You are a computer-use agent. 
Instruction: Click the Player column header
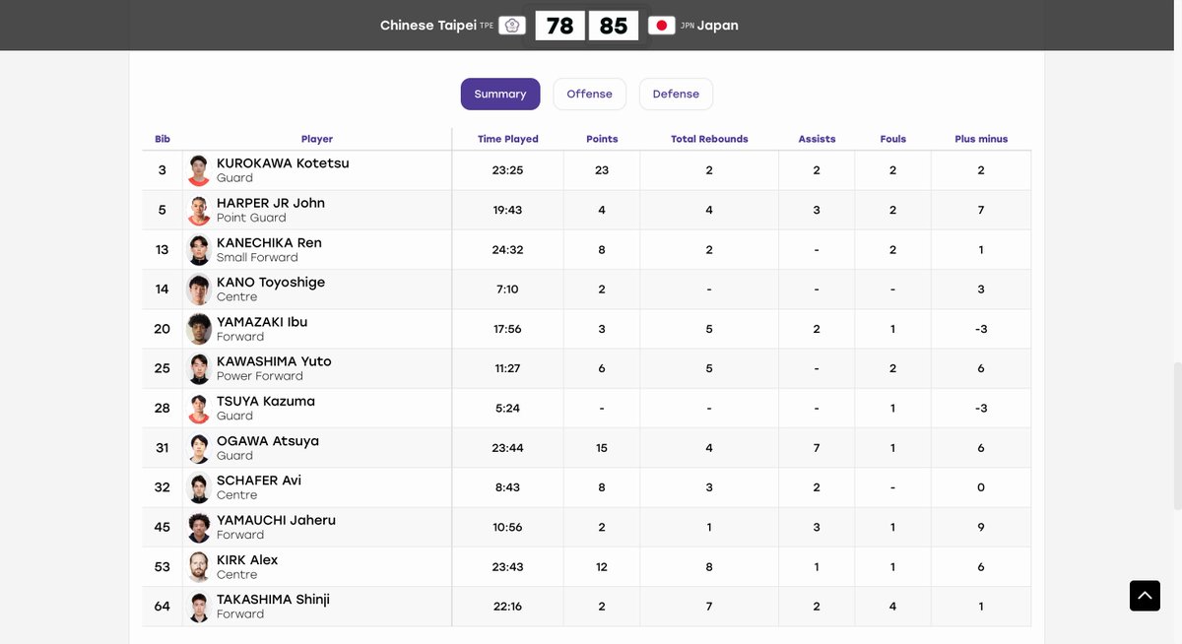pos(317,139)
